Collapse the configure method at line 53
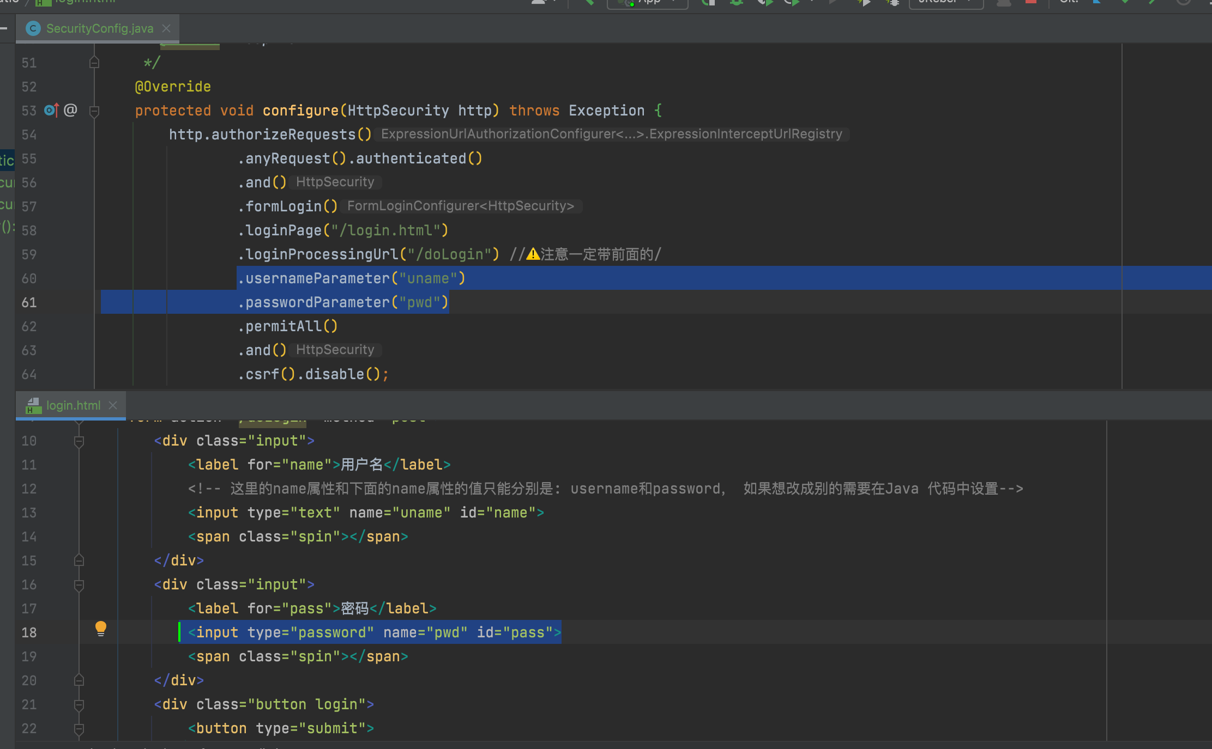Viewport: 1212px width, 749px height. coord(94,111)
